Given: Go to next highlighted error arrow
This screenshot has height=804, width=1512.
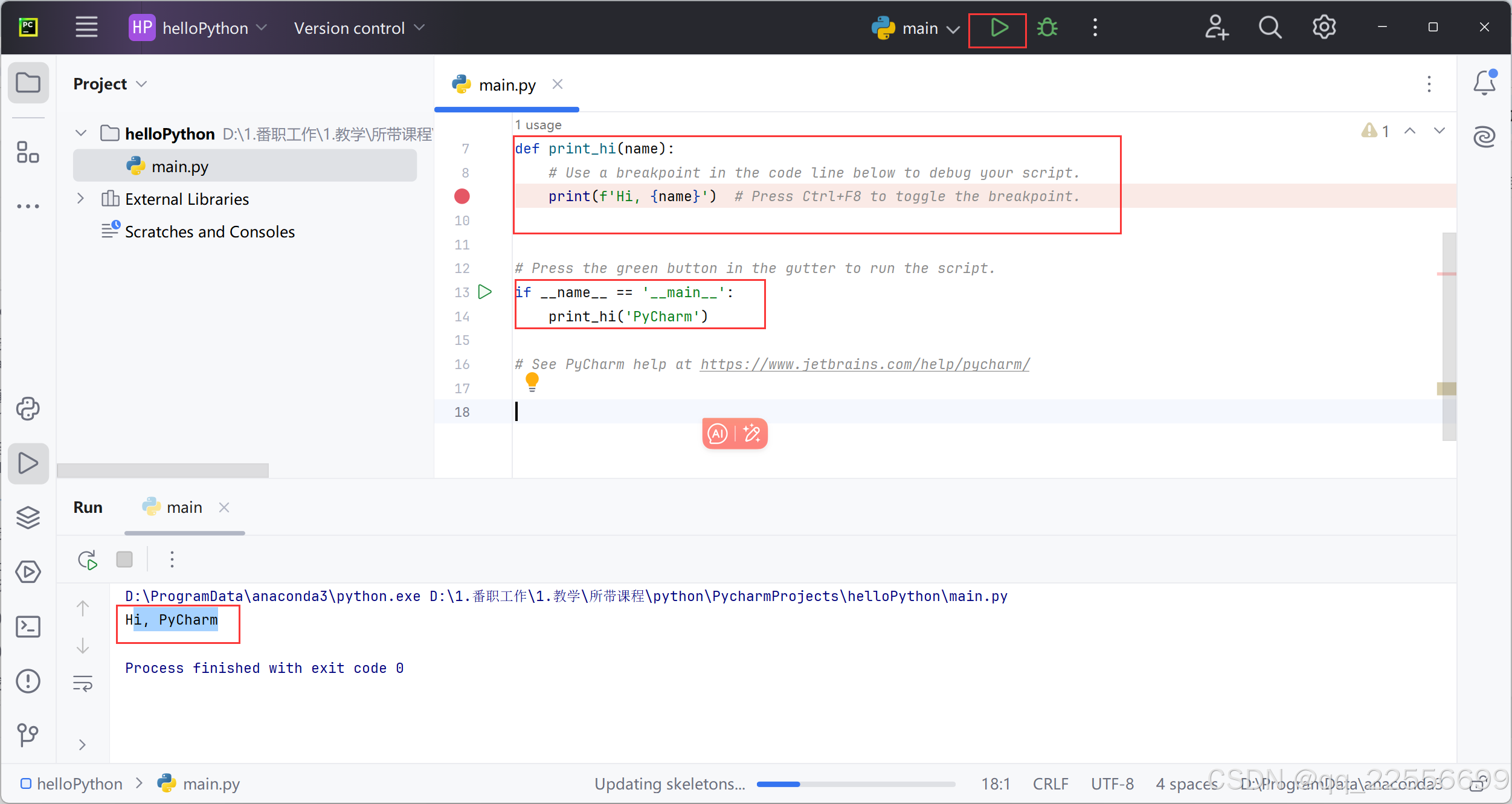Looking at the screenshot, I should tap(1440, 131).
